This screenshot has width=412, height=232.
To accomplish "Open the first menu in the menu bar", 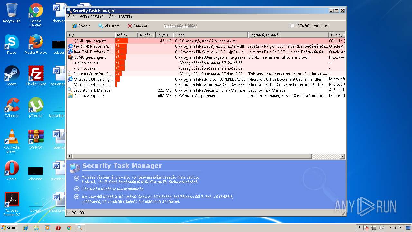I will (72, 17).
